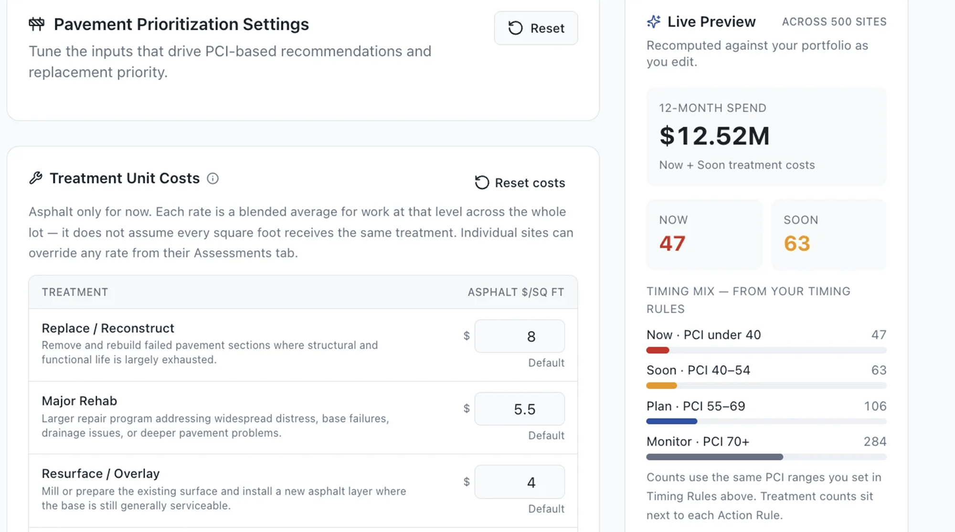Screen dimensions: 955x532
Task: Click the orange Soon PCI 40–54 bar
Action: click(x=661, y=386)
